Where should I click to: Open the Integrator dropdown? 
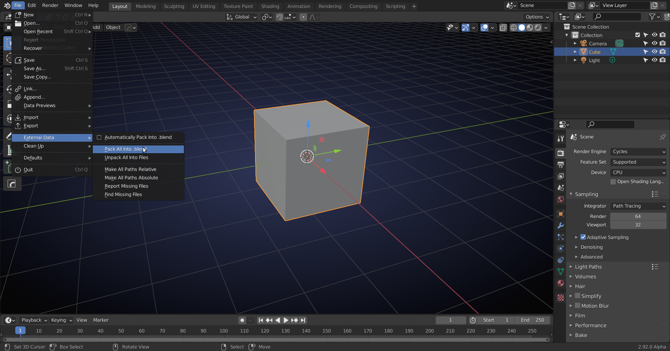[639, 206]
